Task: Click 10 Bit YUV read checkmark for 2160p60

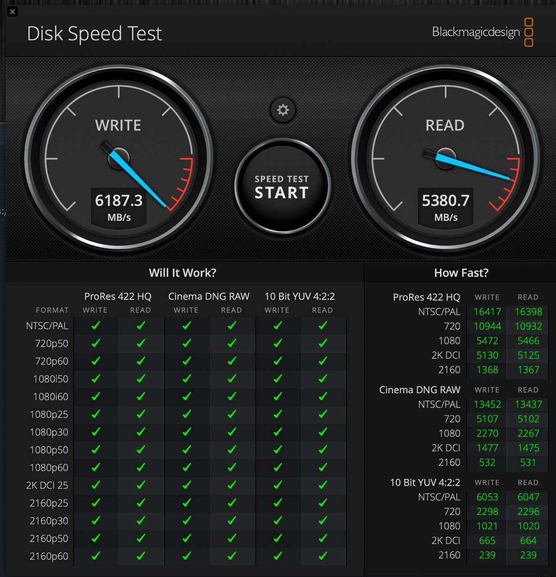Action: coord(323,556)
